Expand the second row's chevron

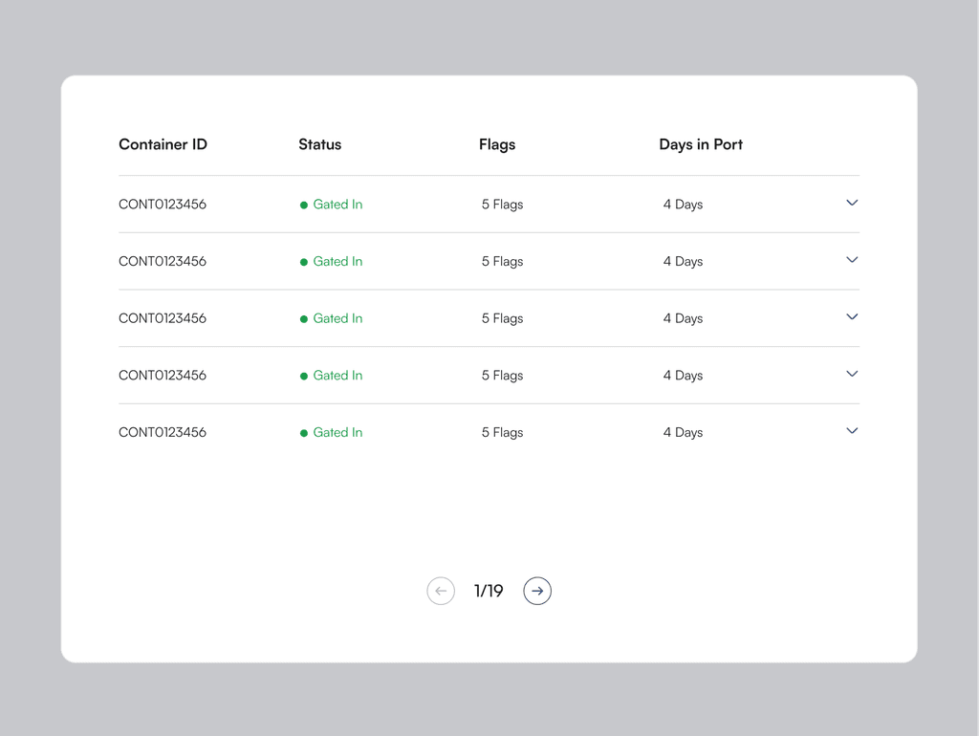click(x=852, y=260)
